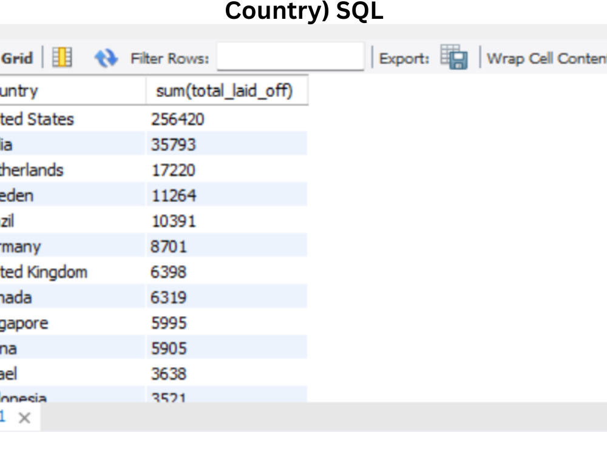The width and height of the screenshot is (607, 455).
Task: Click the partially hidden country column header
Action: [72, 90]
